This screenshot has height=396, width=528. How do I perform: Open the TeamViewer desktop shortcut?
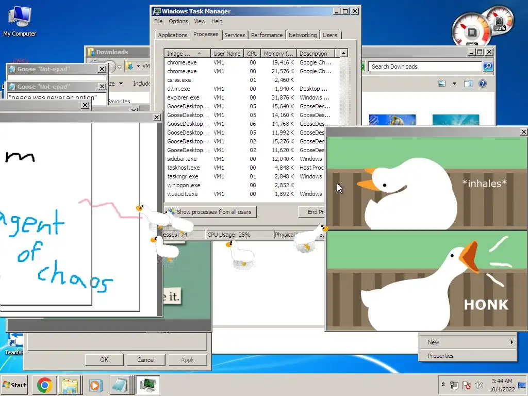pos(13,344)
